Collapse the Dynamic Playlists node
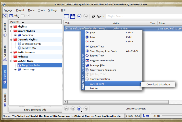 11,40
